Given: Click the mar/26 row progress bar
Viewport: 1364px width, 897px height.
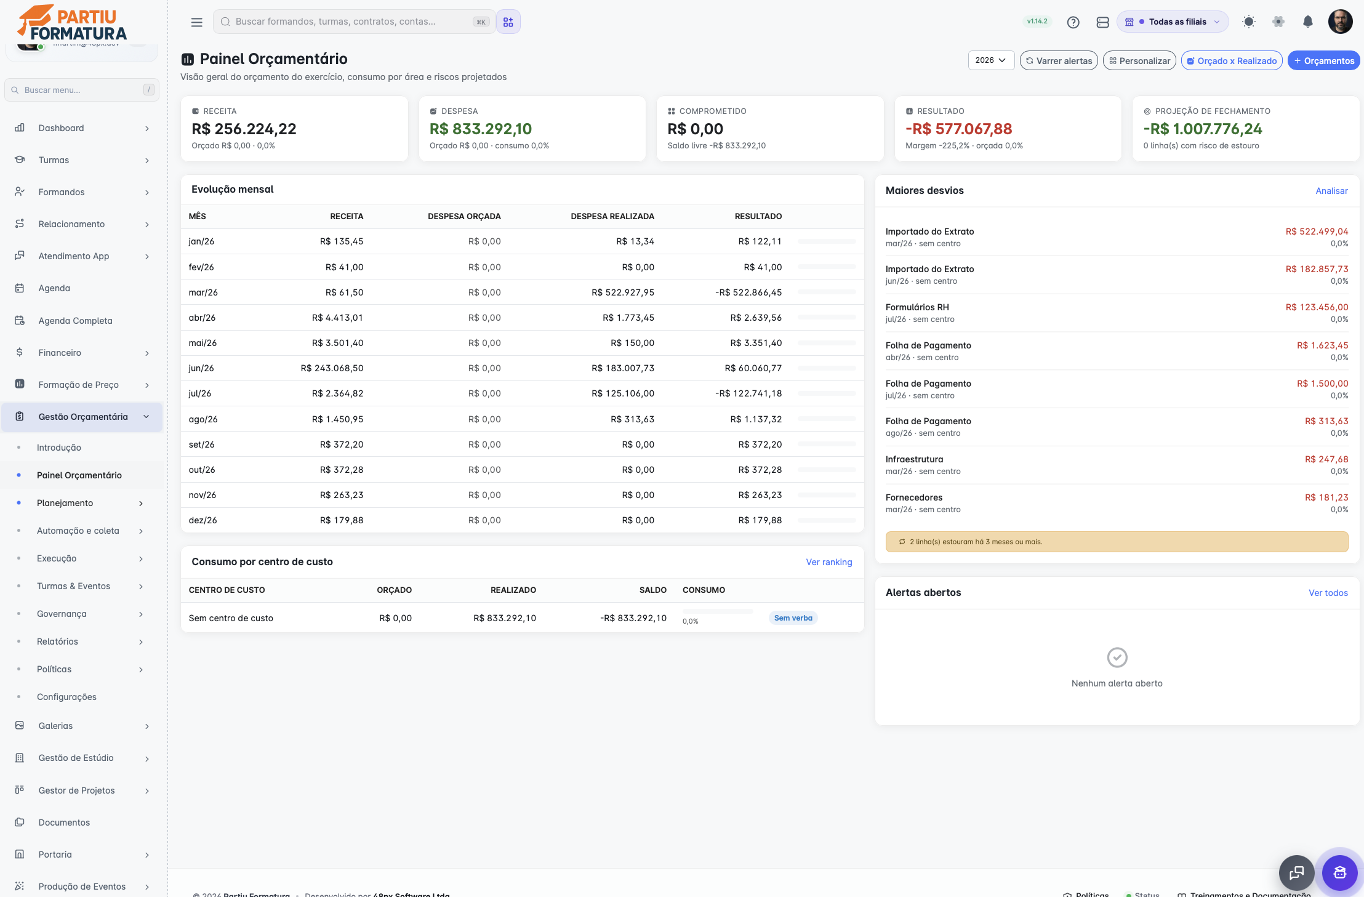Looking at the screenshot, I should (x=827, y=292).
